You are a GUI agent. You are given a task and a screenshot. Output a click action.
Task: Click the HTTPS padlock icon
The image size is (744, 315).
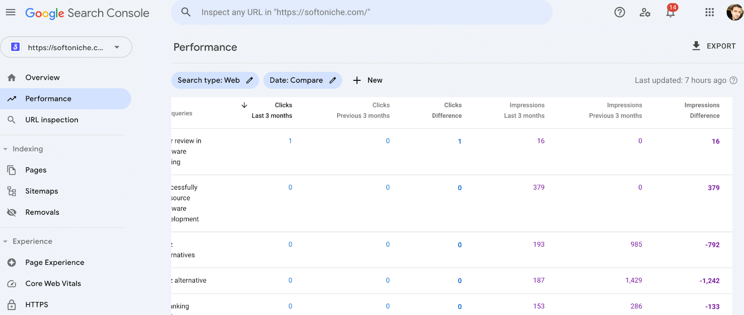click(12, 305)
